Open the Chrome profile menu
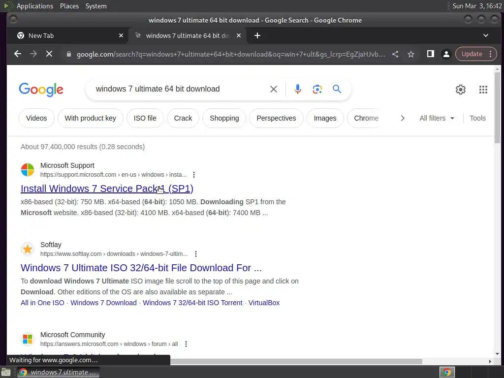 [x=446, y=54]
